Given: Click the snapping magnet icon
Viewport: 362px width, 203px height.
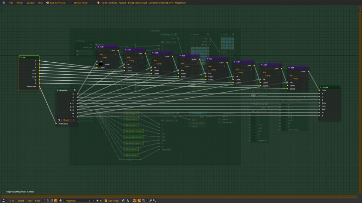Looking at the screenshot, I should (x=139, y=200).
